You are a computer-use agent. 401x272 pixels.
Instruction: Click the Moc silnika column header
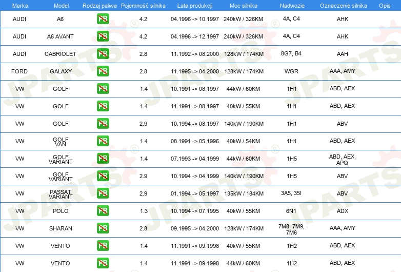click(243, 6)
